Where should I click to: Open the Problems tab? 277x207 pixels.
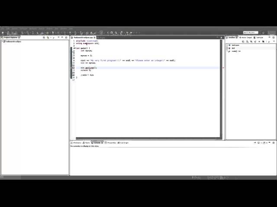point(76,143)
